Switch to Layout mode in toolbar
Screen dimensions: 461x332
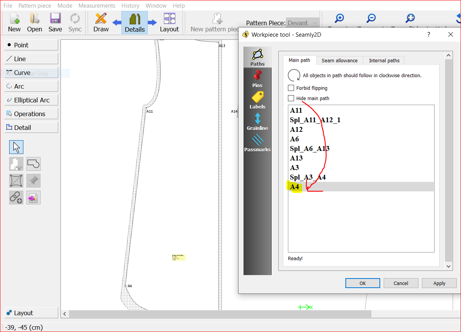[169, 22]
